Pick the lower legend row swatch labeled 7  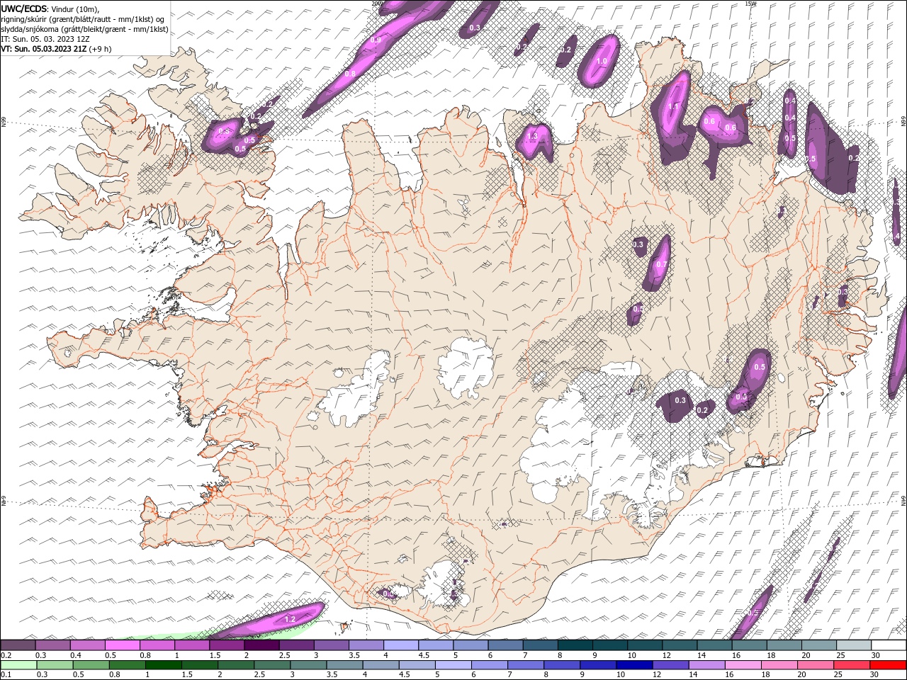(525, 665)
